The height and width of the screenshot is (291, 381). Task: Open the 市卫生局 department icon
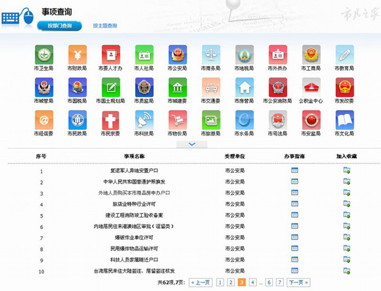[44, 54]
